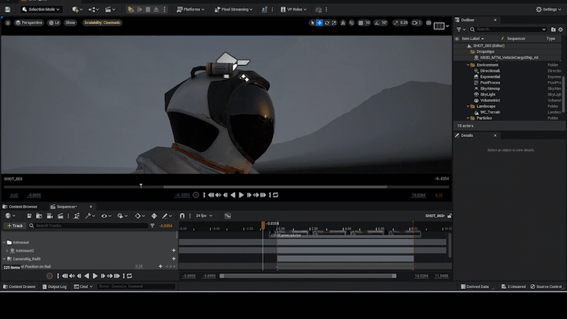
Task: Switch to the Sequencer tab
Action: tap(67, 206)
